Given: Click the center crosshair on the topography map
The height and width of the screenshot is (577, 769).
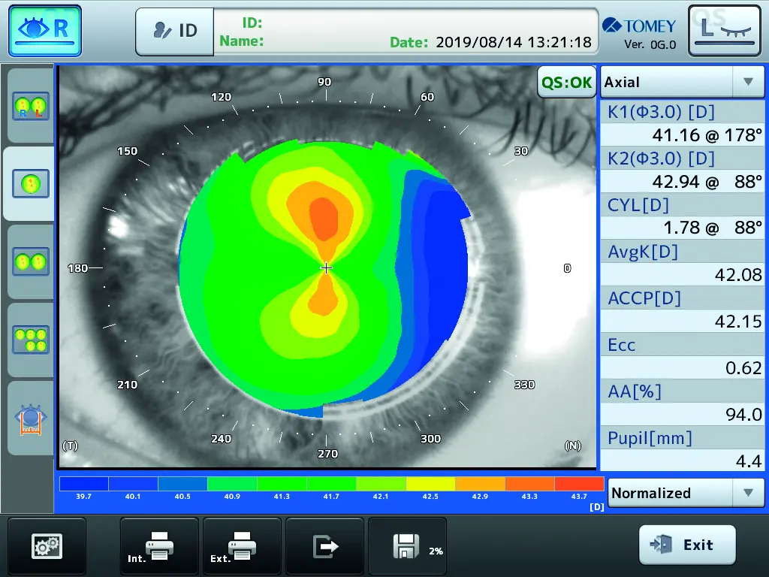Looking at the screenshot, I should coord(326,267).
